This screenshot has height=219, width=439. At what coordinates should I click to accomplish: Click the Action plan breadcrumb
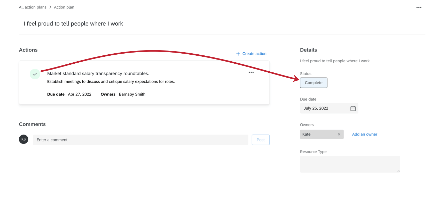pos(64,7)
